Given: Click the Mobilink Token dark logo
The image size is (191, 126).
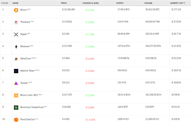Looking at the screenshot, I should pyautogui.click(x=16, y=71).
